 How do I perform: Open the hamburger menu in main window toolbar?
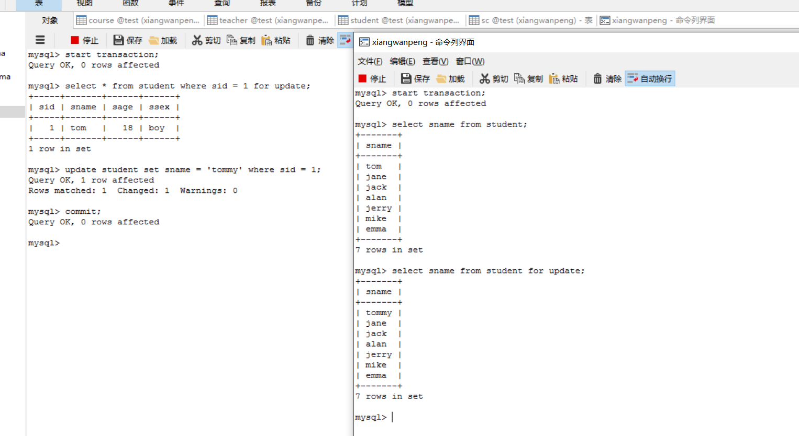coord(40,40)
